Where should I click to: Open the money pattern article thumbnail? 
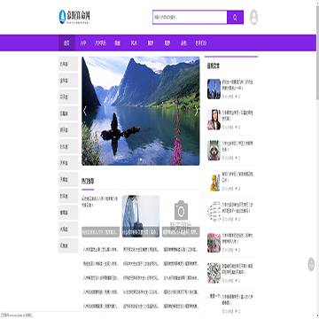[x=214, y=273]
